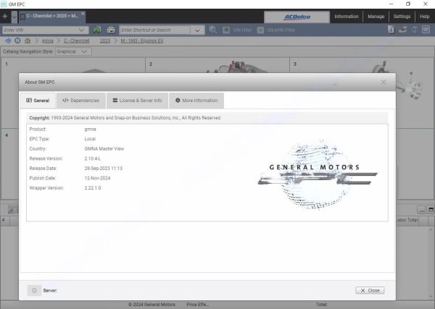Switch to the Dependencies tab

(x=81, y=101)
